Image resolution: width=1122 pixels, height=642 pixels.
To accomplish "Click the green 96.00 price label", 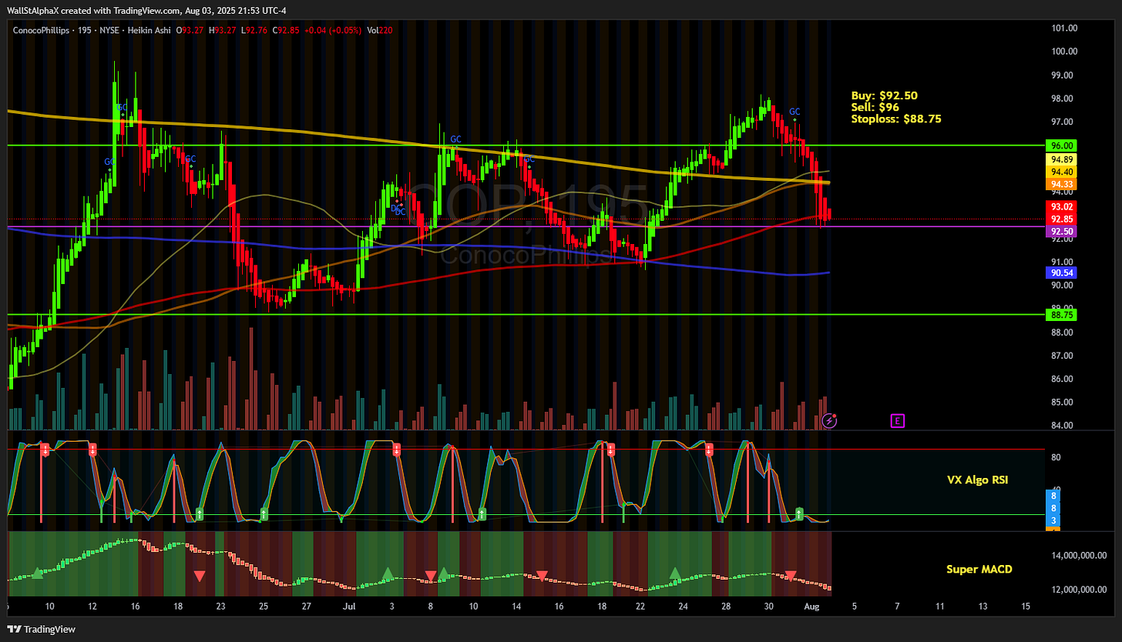I will [1060, 145].
